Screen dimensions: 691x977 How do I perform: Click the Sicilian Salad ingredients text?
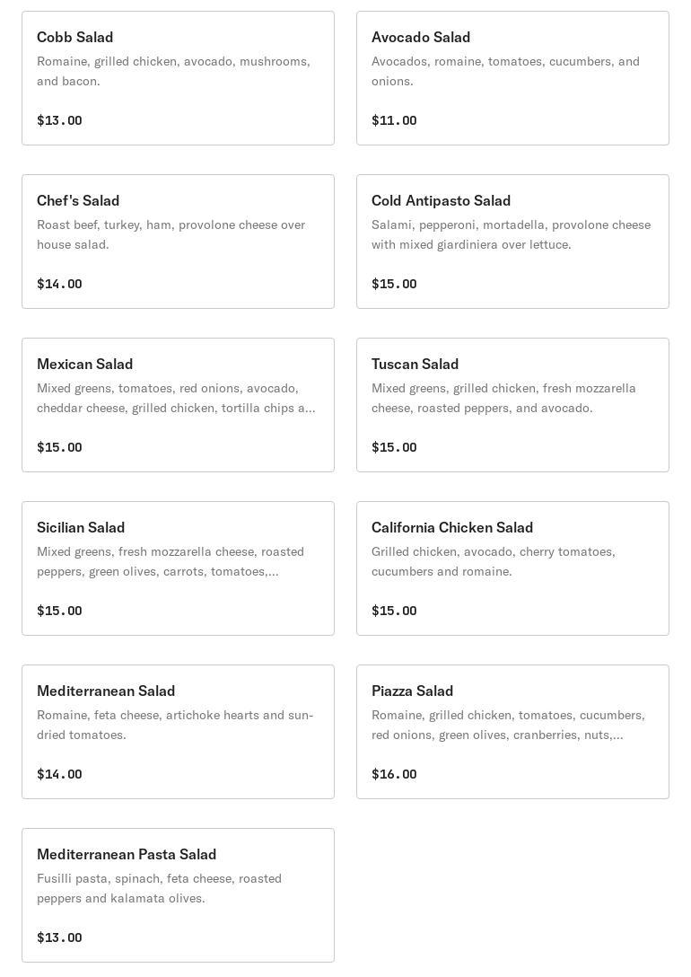(x=171, y=561)
